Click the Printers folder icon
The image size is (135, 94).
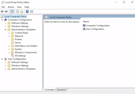[12, 40]
